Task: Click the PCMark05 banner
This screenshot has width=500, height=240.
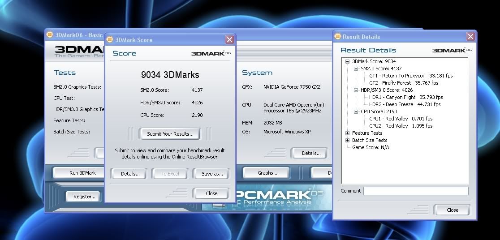Action: point(267,197)
